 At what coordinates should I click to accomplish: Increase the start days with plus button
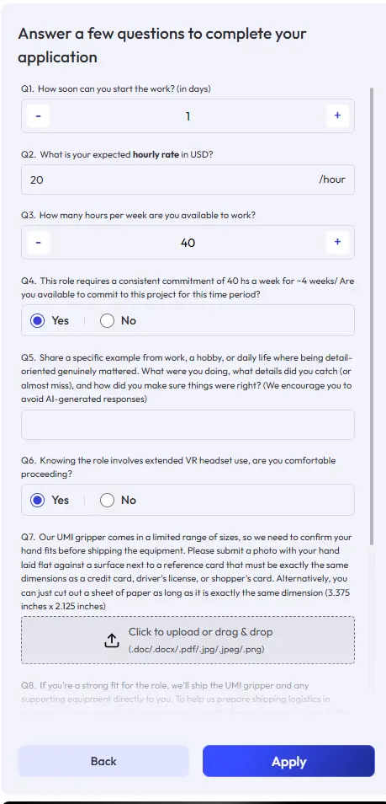[x=337, y=116]
